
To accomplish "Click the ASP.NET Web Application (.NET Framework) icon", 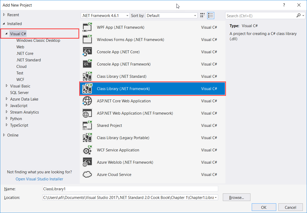I will click(x=87, y=113).
